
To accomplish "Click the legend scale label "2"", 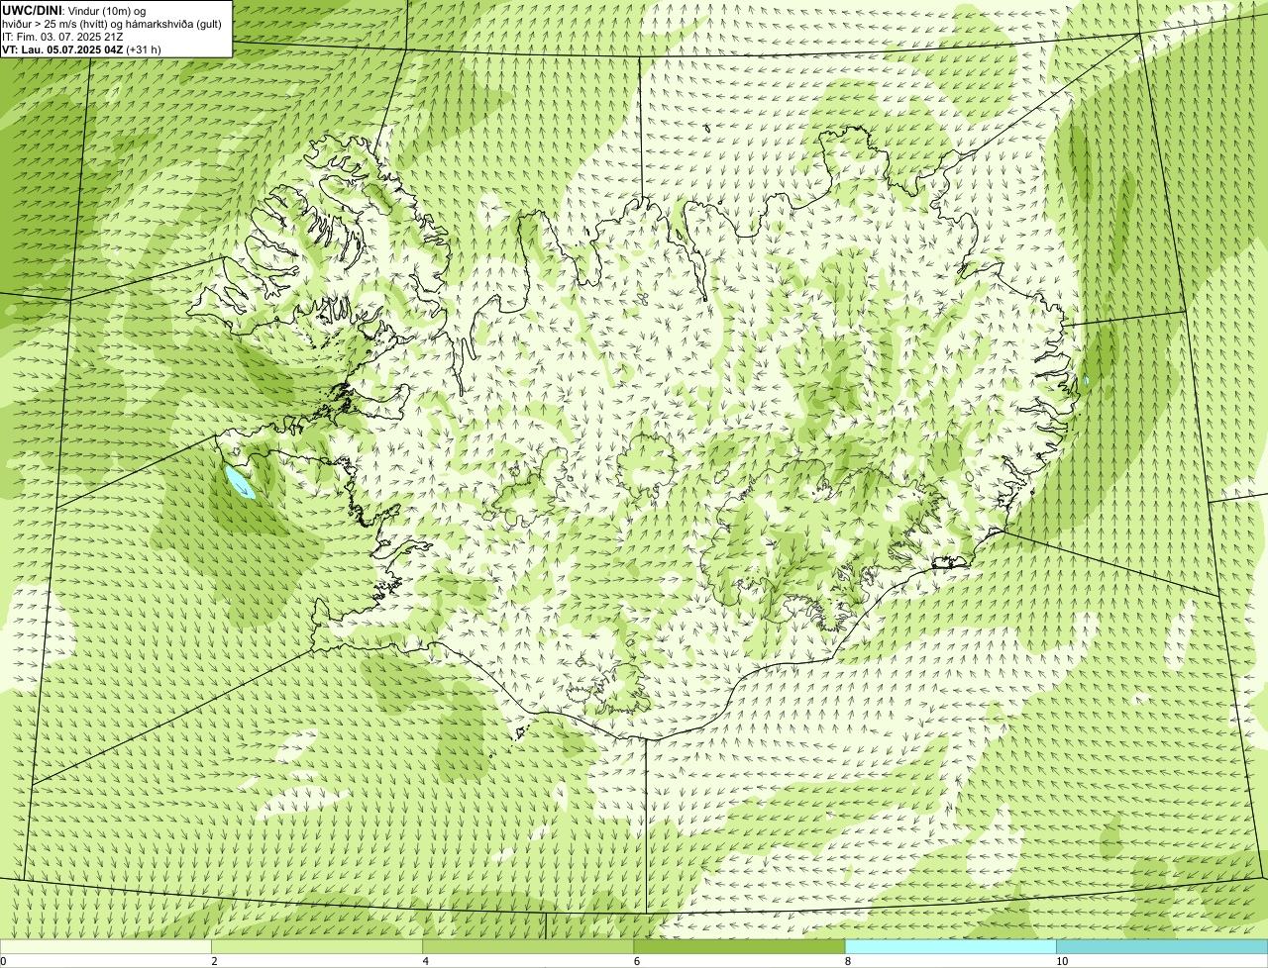I will [214, 961].
